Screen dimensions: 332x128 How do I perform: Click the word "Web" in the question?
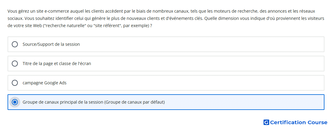[x=37, y=27]
